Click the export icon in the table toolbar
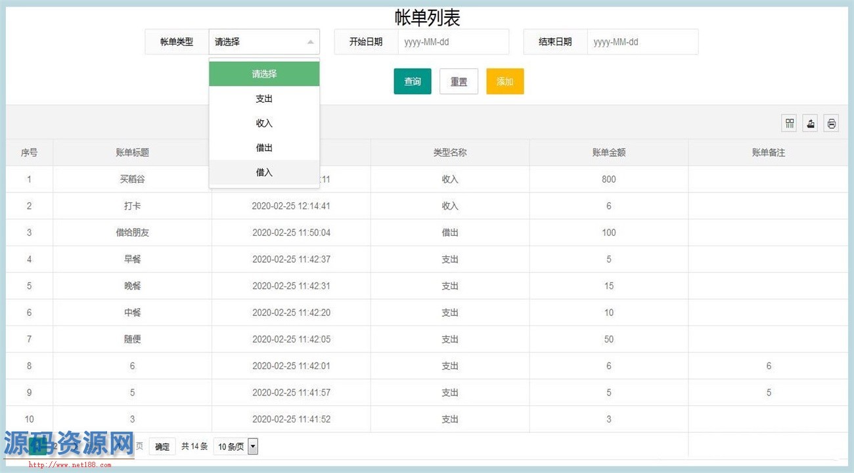854x473 pixels. [811, 123]
